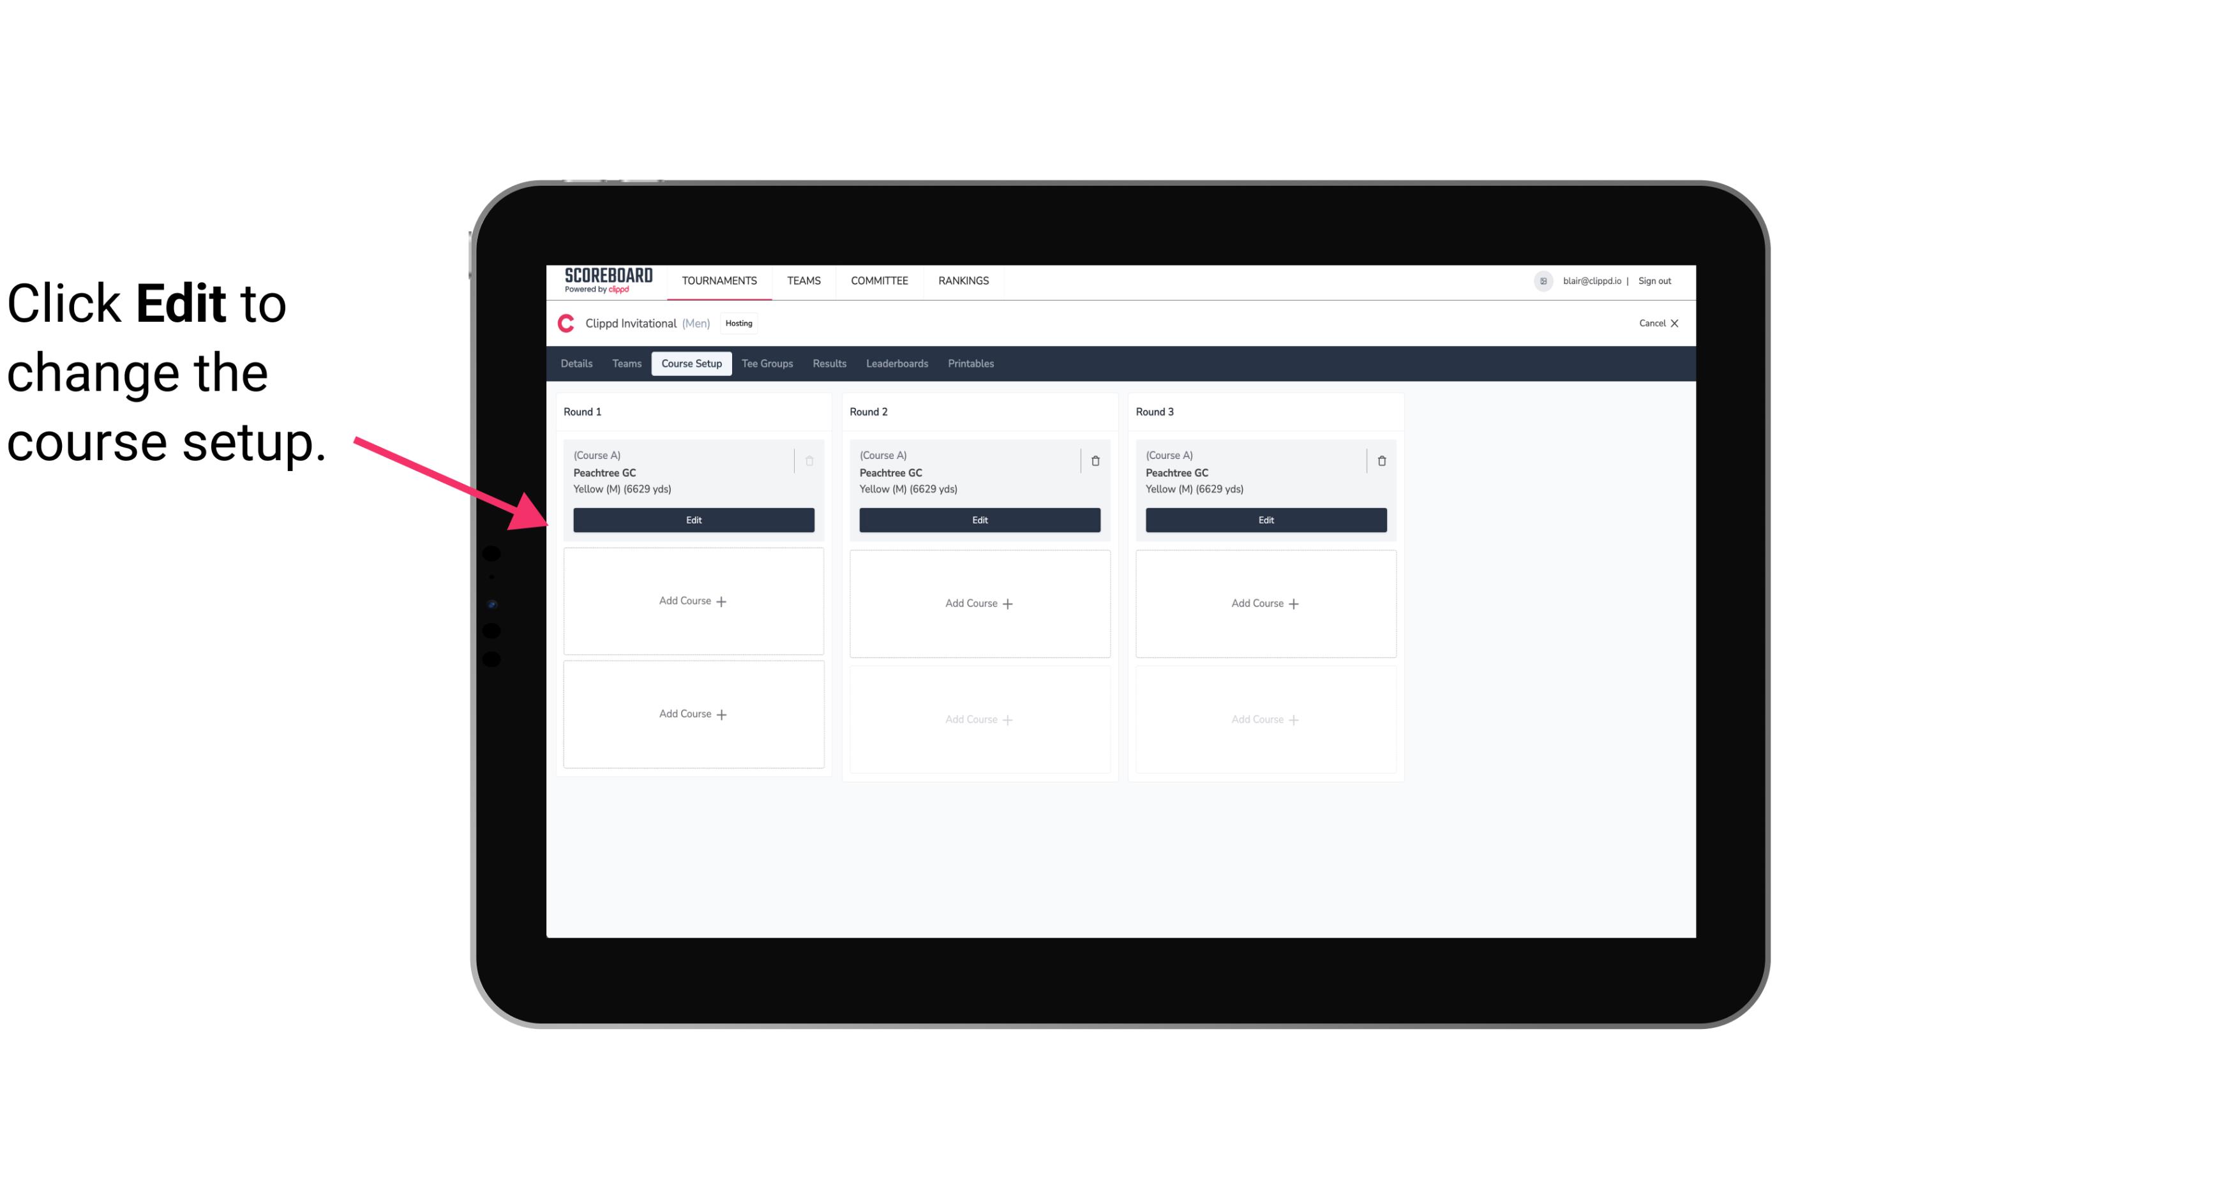Click Edit button for Round 2 course

978,518
